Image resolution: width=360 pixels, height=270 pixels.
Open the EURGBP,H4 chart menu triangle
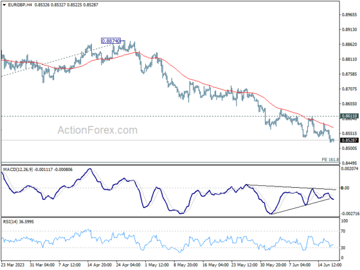[x=4, y=5]
